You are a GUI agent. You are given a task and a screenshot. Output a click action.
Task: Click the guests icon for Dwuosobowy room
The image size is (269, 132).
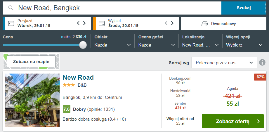coord(205,24)
